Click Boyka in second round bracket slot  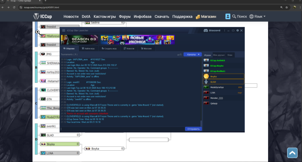click(x=104, y=149)
